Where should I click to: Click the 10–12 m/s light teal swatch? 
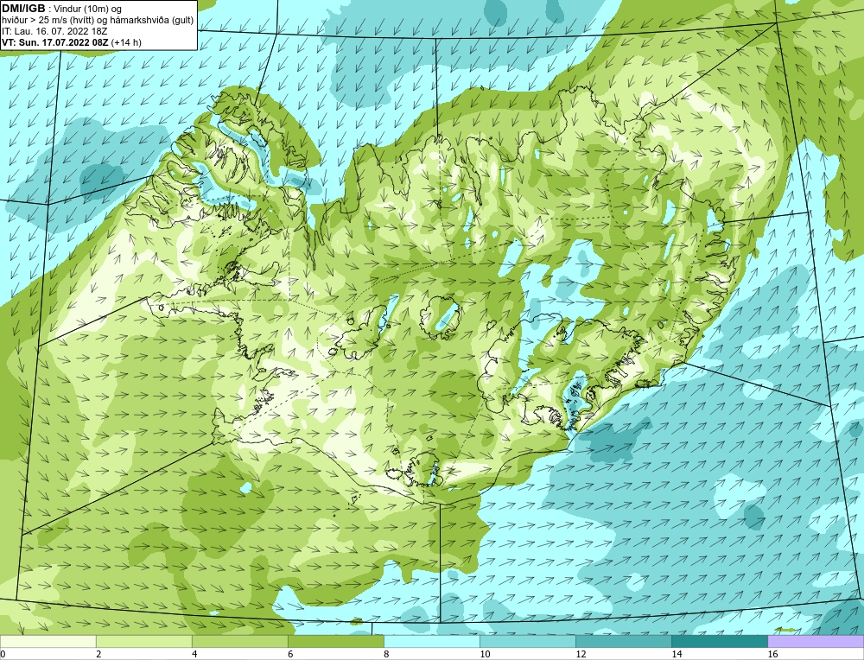[x=527, y=641]
